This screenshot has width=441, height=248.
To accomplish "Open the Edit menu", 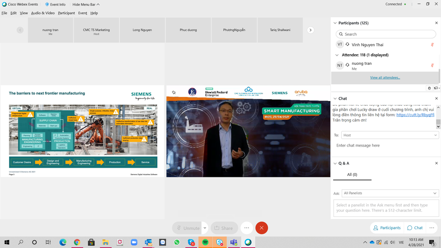I will [13, 13].
